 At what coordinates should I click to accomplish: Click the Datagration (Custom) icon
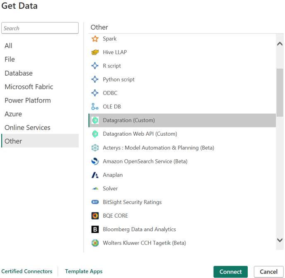pos(95,120)
